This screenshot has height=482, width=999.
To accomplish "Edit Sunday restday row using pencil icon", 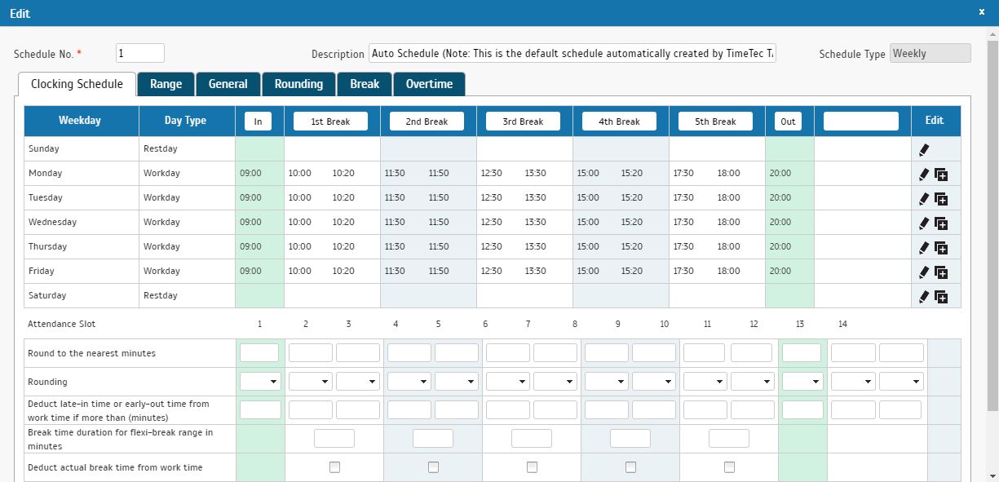I will point(926,149).
